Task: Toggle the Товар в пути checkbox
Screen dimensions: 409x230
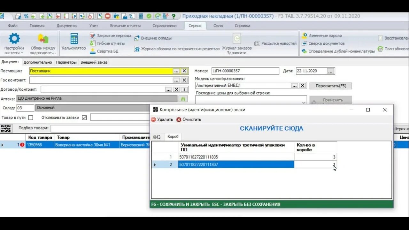Action: pos(30,117)
